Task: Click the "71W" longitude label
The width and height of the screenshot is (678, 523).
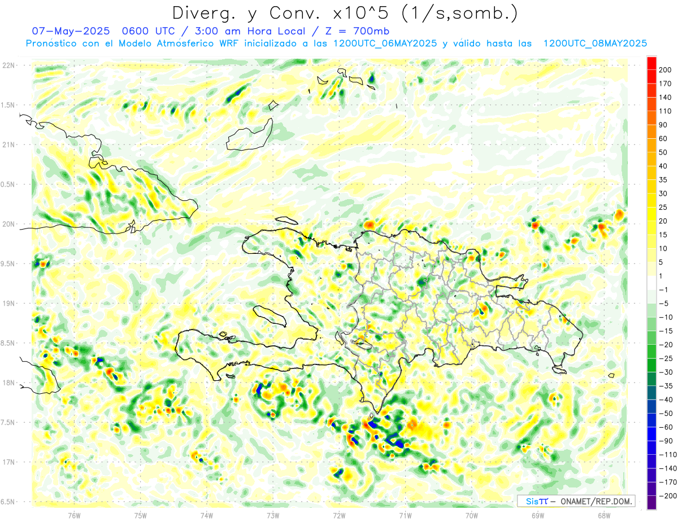Action: (x=405, y=516)
